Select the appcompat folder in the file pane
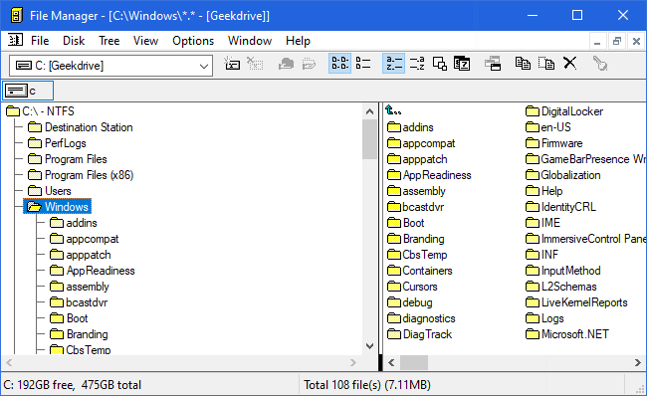Image resolution: width=647 pixels, height=396 pixels. 421,143
